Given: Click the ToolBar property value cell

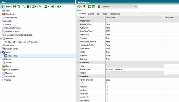Looking at the screenshot, I should point(135,73).
